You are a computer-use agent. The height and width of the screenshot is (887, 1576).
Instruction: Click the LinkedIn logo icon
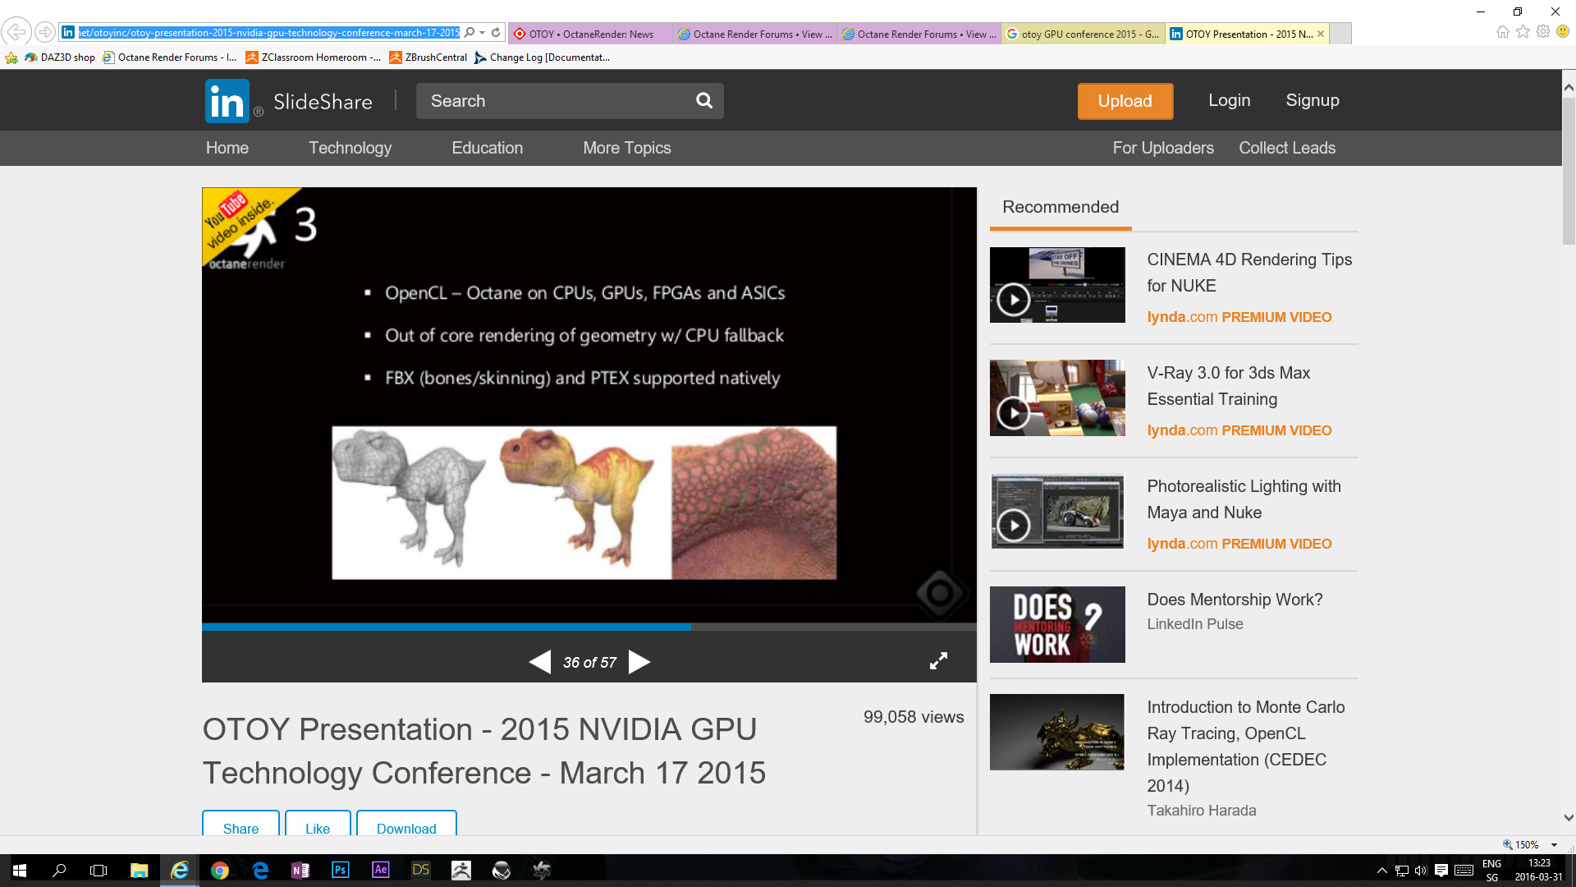(x=227, y=101)
